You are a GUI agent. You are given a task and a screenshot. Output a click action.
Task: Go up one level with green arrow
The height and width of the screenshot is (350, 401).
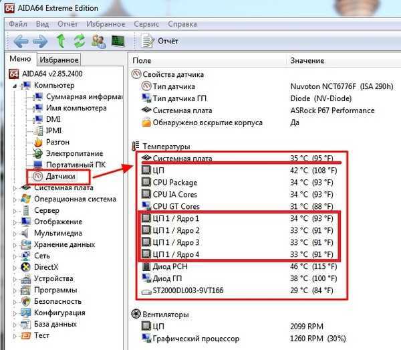61,41
